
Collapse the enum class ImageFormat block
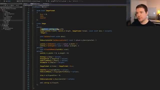[x=32, y=10]
